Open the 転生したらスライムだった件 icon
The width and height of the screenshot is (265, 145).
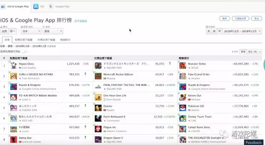point(13,118)
